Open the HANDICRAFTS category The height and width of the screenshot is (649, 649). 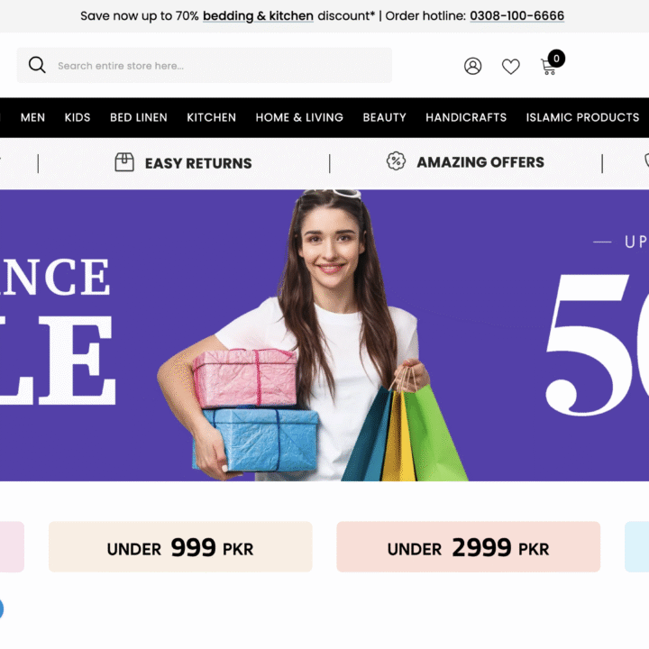click(x=466, y=117)
